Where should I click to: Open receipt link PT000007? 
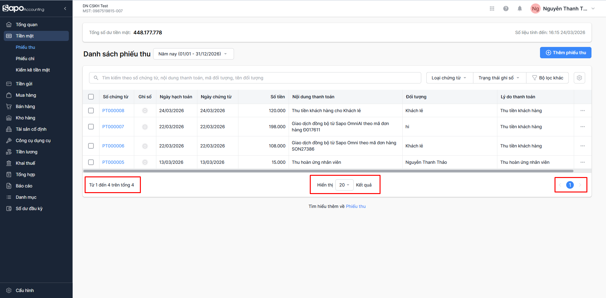[x=113, y=127]
